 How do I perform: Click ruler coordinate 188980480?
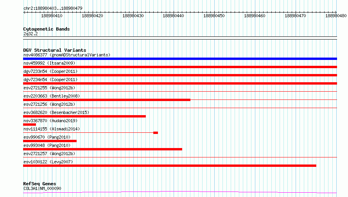(x=336, y=16)
